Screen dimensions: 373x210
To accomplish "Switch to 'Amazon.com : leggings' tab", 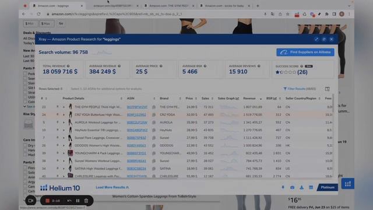I will coord(58,6).
